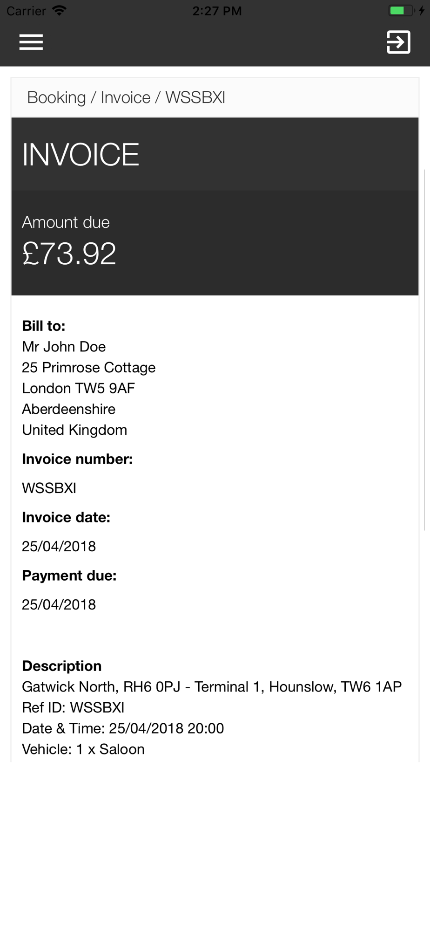Tap the WSSBXI value under Invoice number
The width and height of the screenshot is (430, 932).
coord(49,488)
